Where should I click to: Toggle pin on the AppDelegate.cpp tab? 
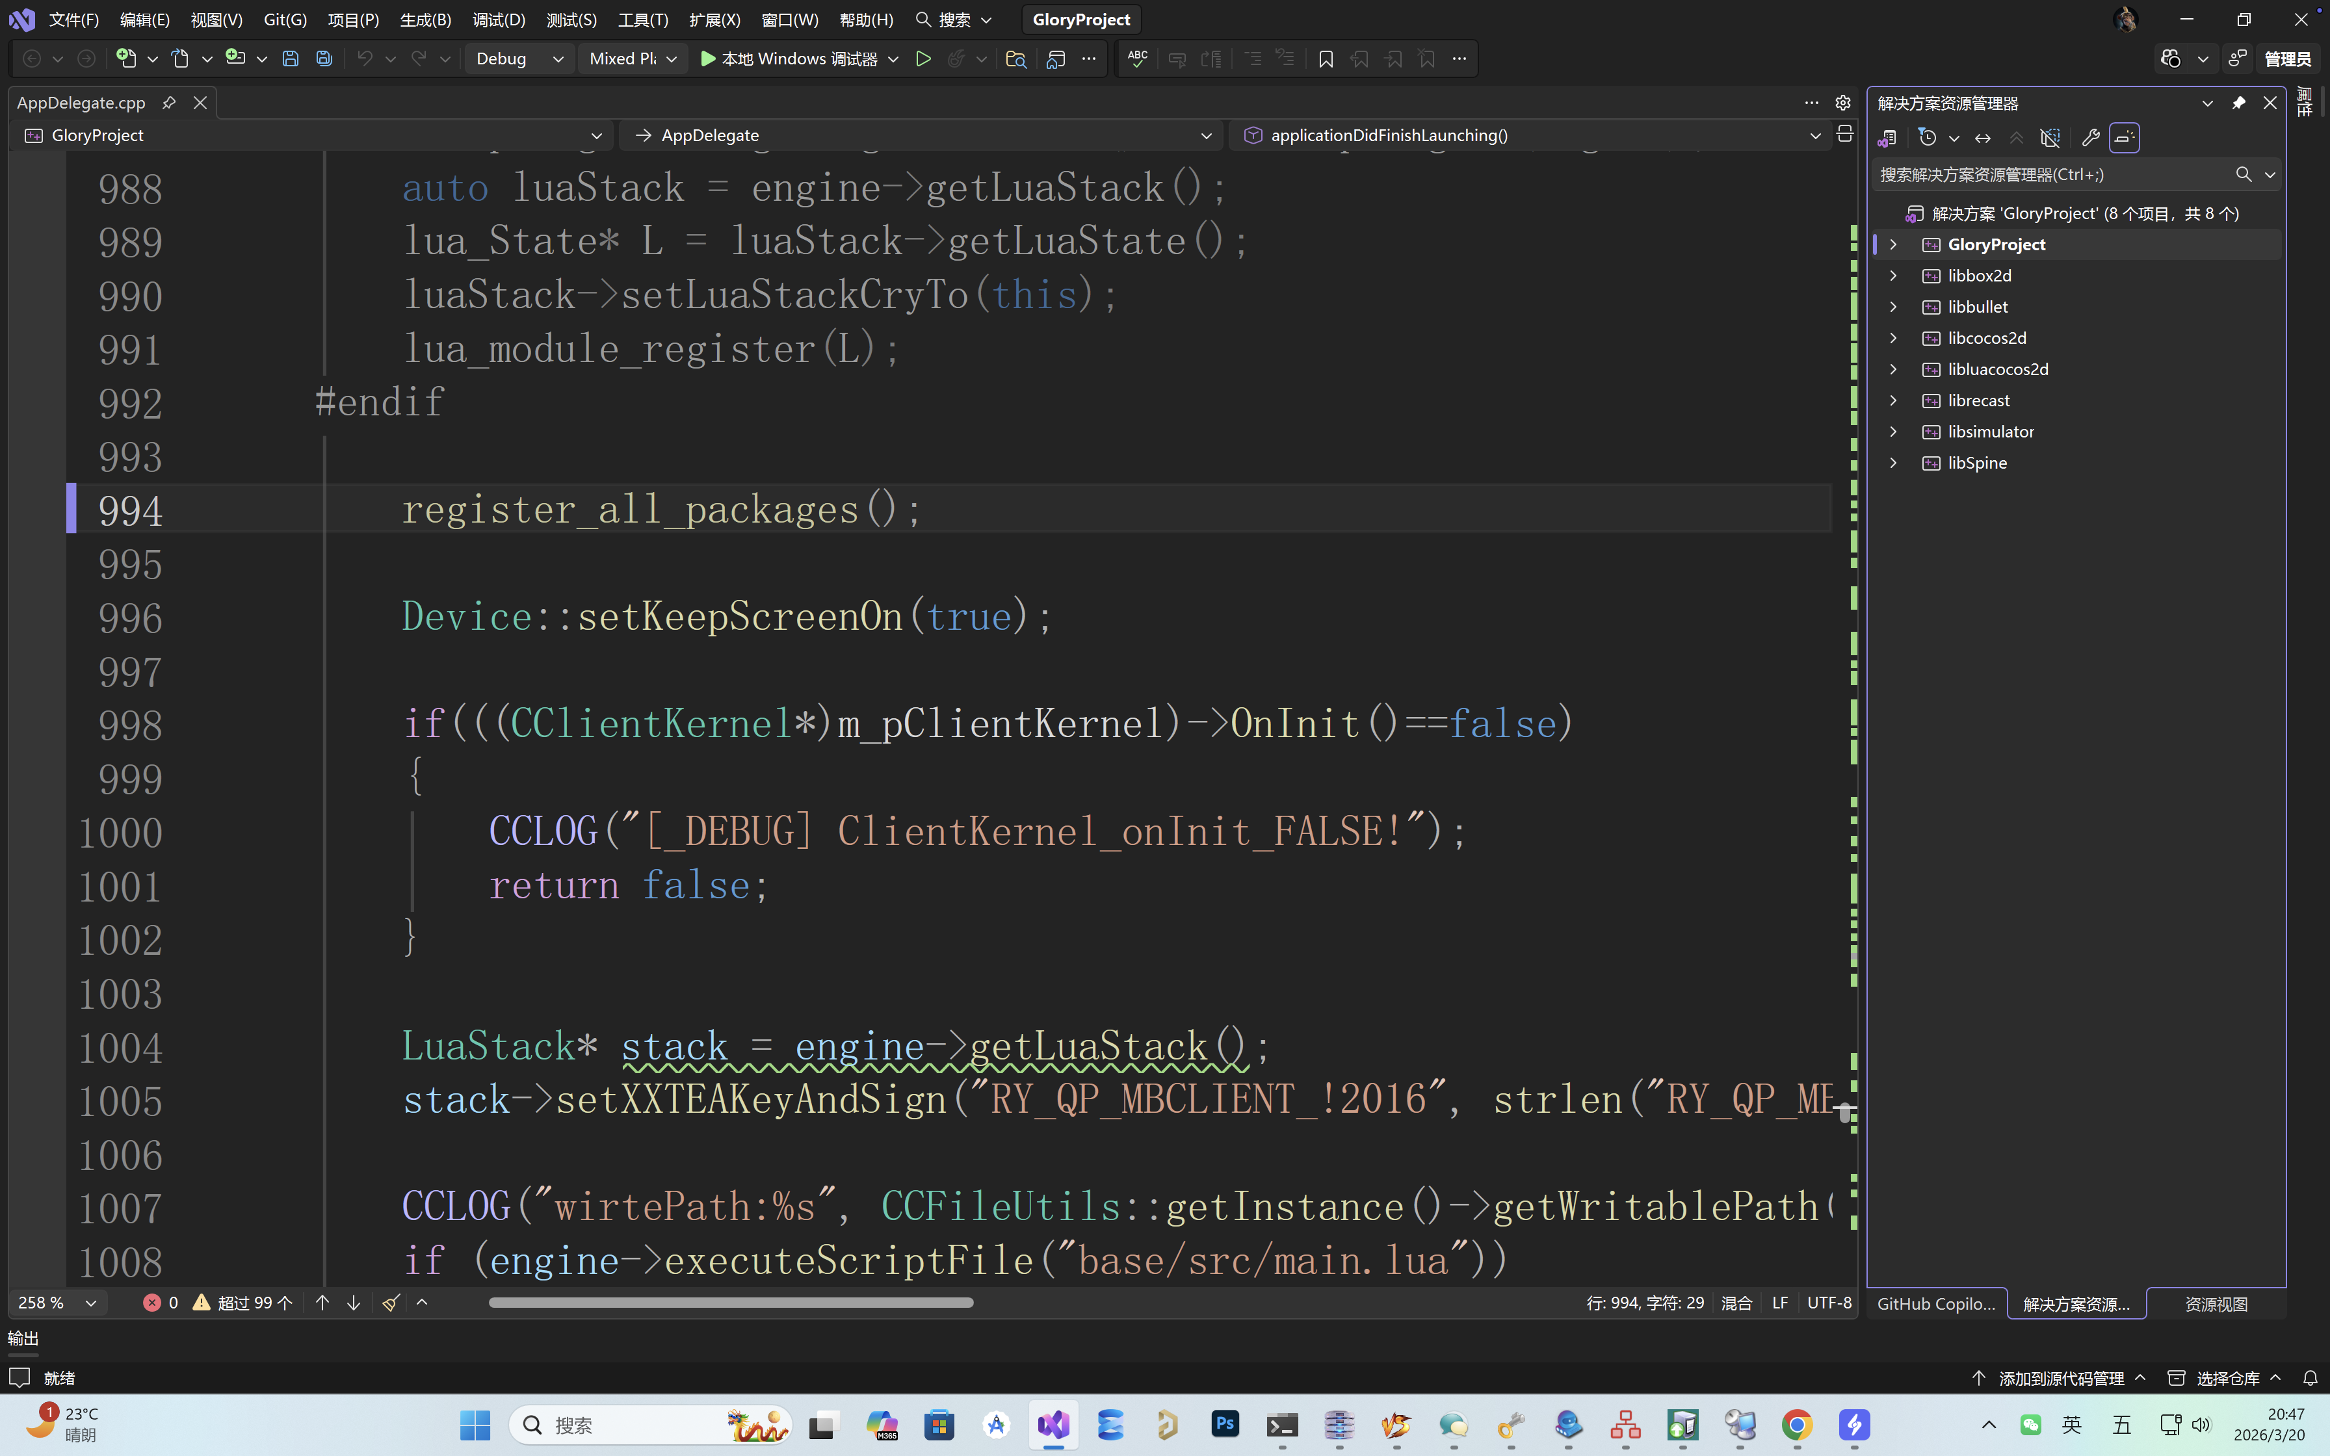click(x=168, y=102)
